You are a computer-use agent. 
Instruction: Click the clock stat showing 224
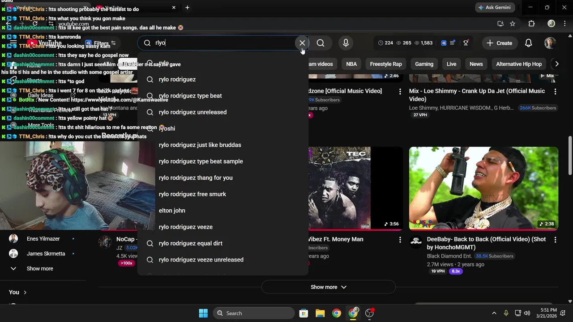(385, 43)
